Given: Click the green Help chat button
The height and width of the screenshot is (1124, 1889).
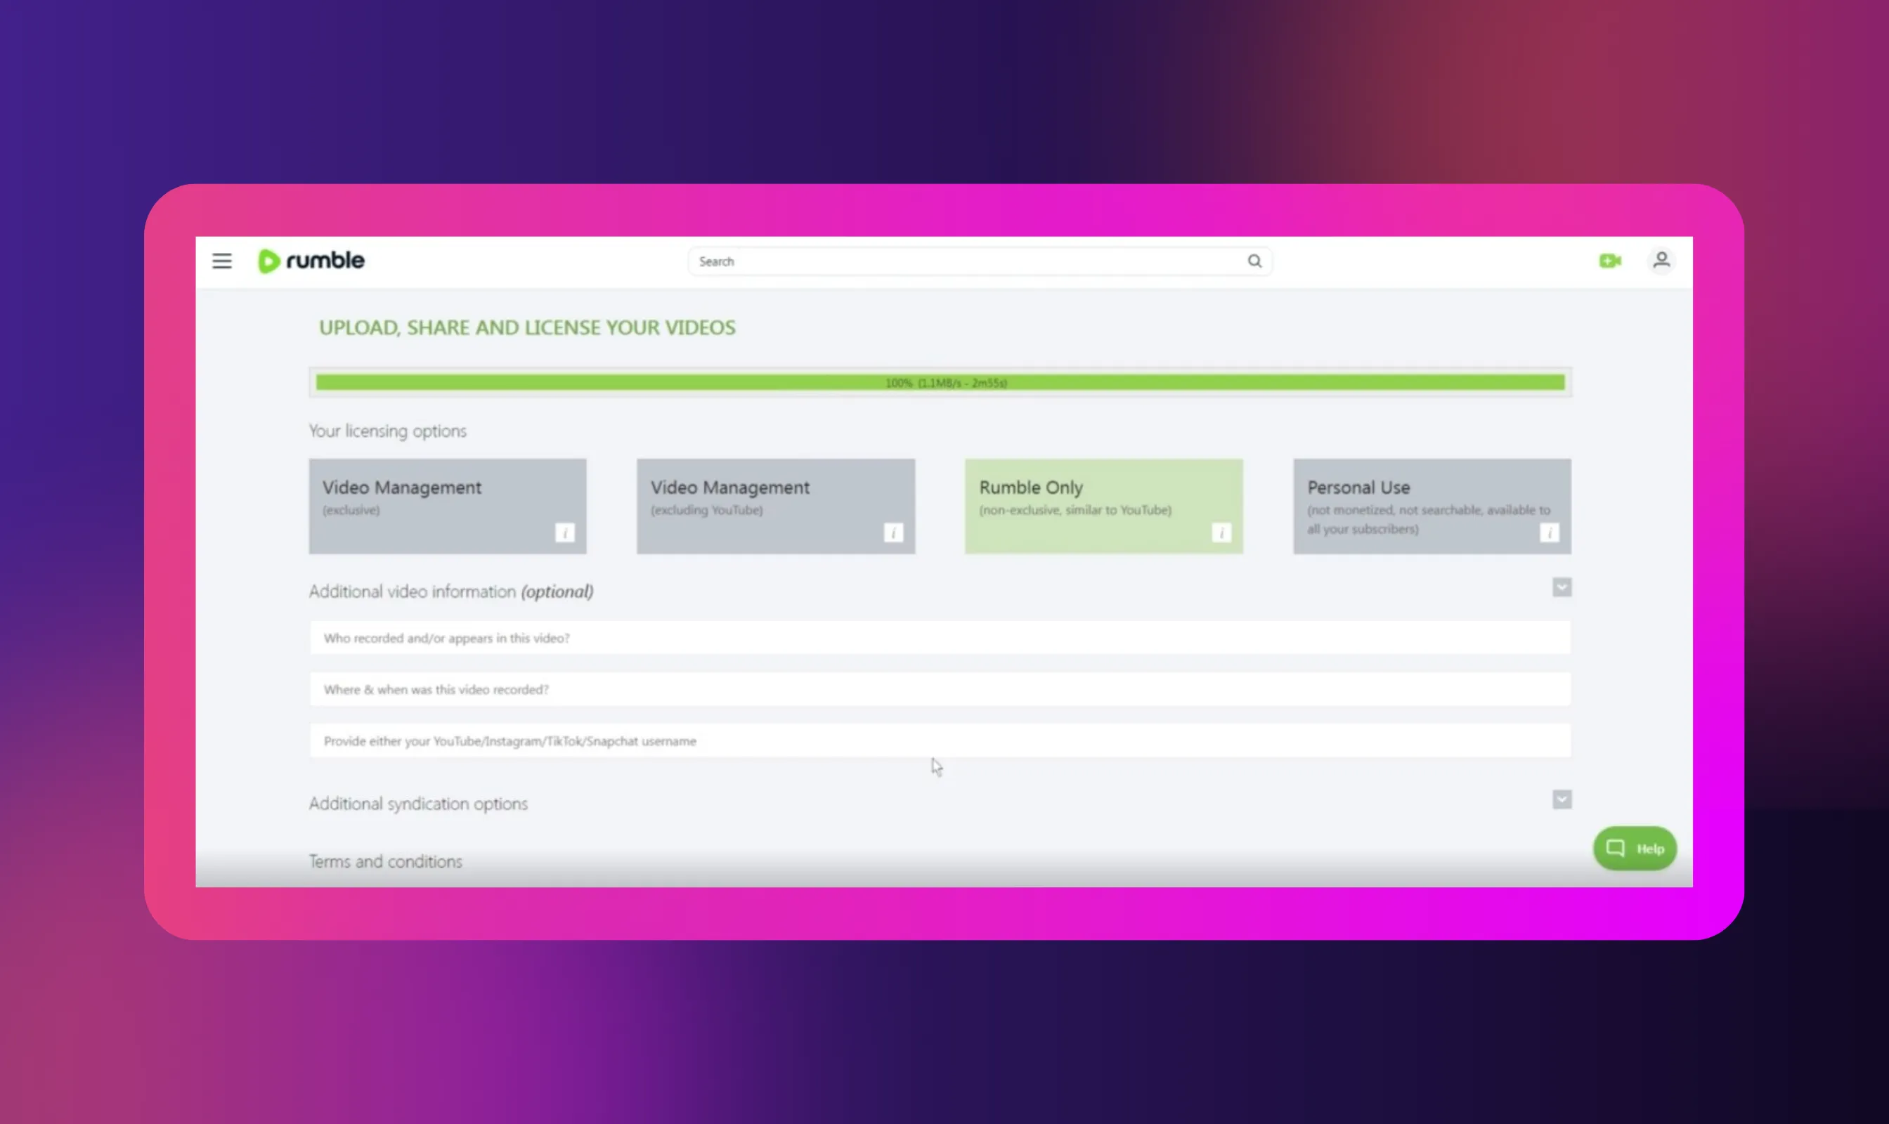Looking at the screenshot, I should click(1635, 849).
